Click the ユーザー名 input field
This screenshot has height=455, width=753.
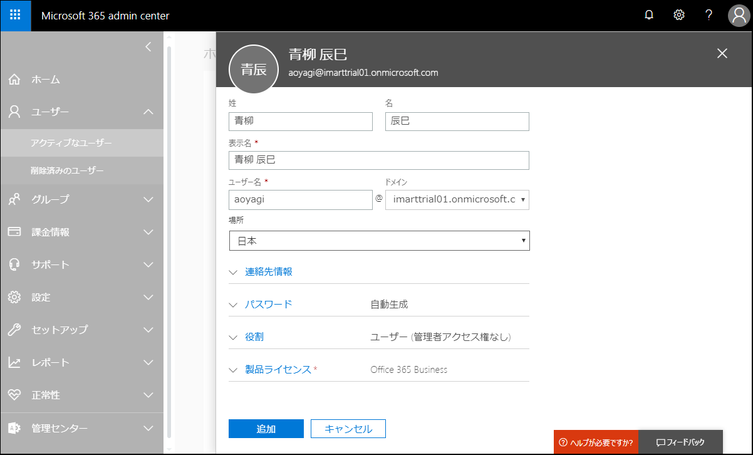[x=300, y=200]
